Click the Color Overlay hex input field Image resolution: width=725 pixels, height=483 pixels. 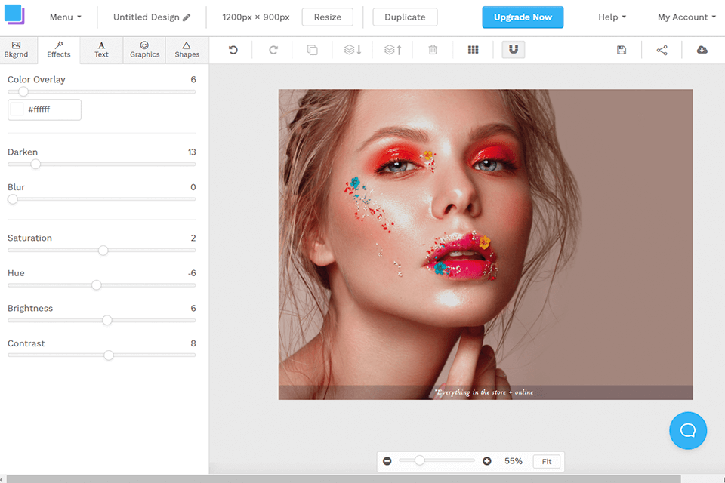[51, 109]
